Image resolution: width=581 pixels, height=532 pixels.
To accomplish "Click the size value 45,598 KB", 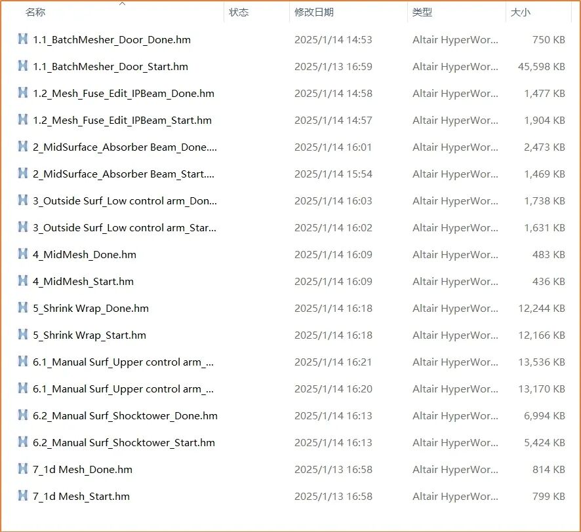I will (542, 67).
